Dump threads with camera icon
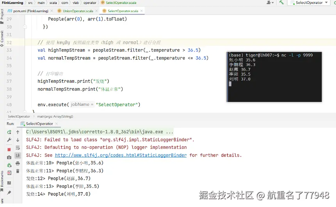Image resolution: width=336 pixels, height=207 pixels. click(9, 157)
